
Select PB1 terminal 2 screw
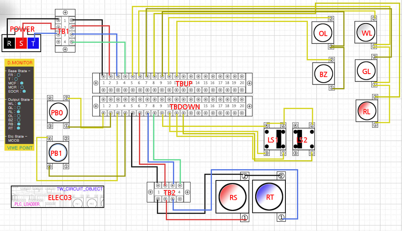(66, 139)
